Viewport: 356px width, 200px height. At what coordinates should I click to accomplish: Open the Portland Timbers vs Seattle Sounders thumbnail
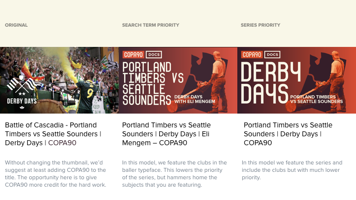point(178,80)
